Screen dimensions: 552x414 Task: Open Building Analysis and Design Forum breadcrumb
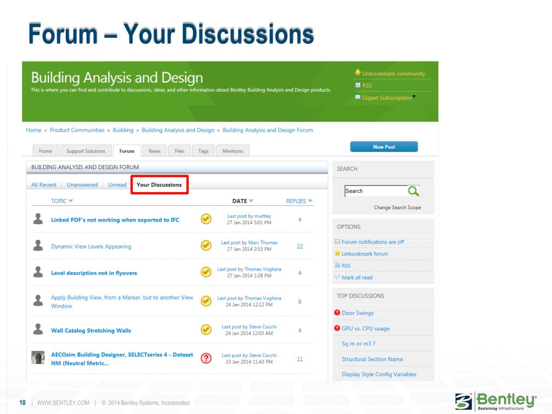pos(267,130)
